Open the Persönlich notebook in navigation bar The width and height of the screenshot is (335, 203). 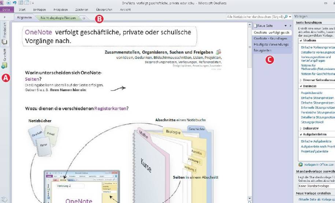(4, 33)
